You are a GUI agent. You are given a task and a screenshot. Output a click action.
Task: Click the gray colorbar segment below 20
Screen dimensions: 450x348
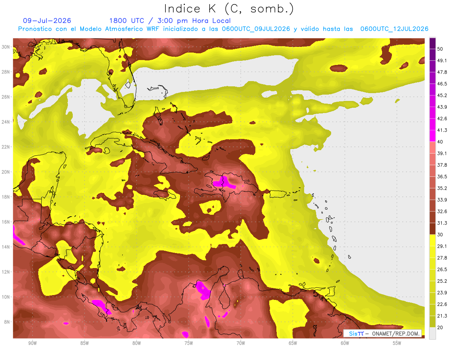[433, 334]
